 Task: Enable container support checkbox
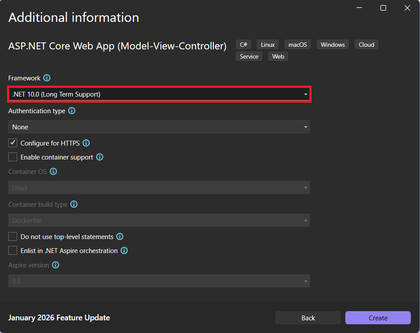(x=13, y=157)
